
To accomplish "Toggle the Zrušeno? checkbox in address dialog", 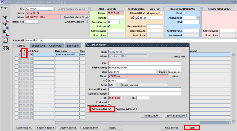I will click(110, 102).
